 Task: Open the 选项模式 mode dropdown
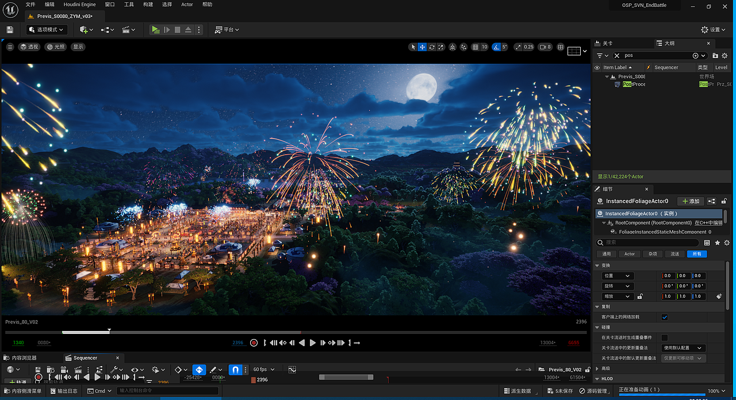46,29
